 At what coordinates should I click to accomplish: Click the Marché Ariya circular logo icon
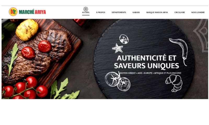(x=13, y=12)
